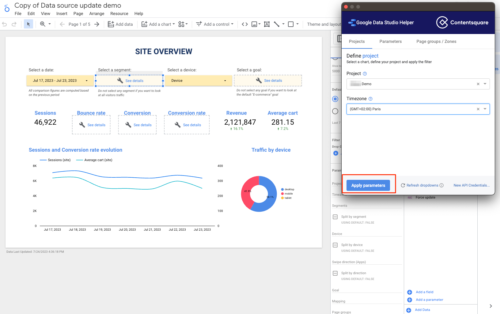This screenshot has height=314, width=500.
Task: Add a drop-down filter plus icon
Action: point(336,153)
